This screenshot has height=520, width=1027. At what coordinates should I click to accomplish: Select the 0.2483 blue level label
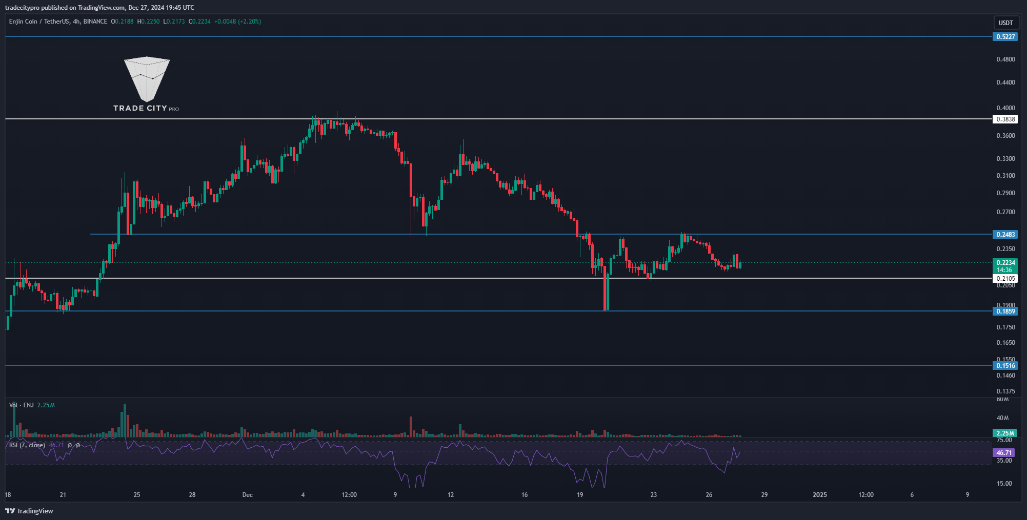pyautogui.click(x=1005, y=235)
